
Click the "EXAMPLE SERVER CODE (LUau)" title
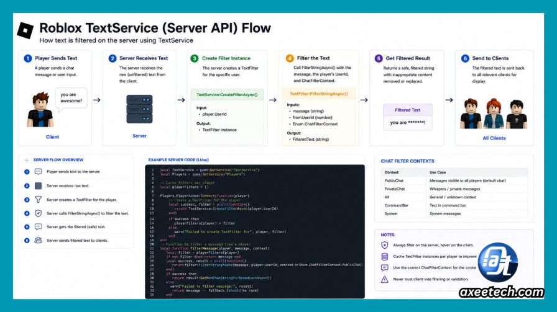coord(178,160)
